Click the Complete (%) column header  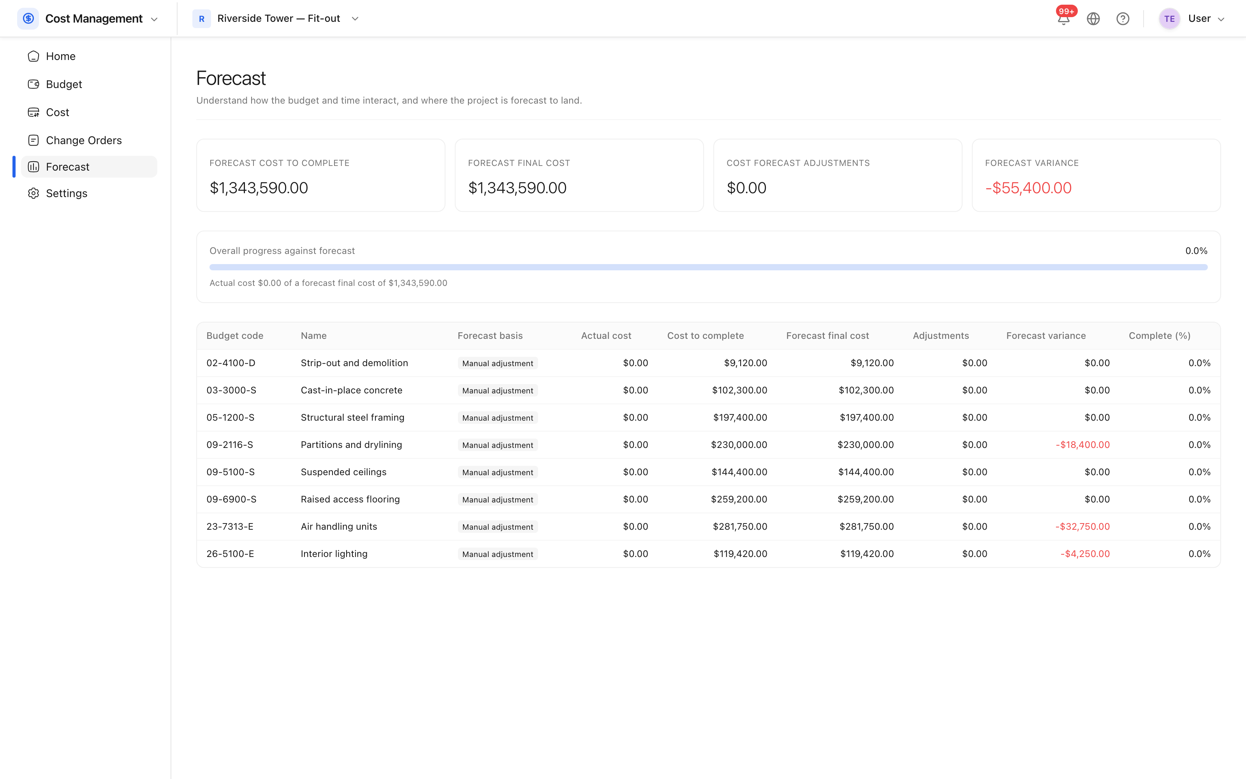[1160, 336]
